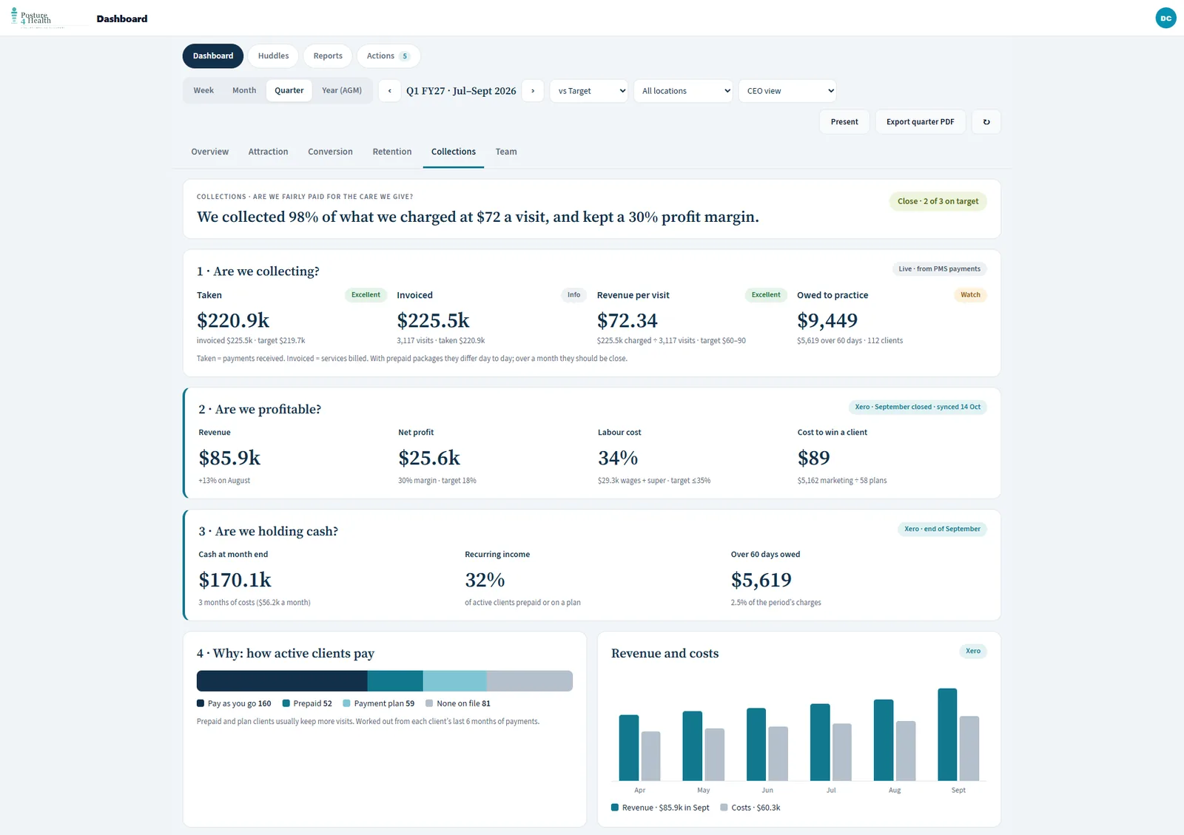Click the Posture 4 Health logo
The height and width of the screenshot is (835, 1184).
[x=31, y=17]
